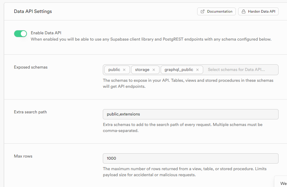The height and width of the screenshot is (187, 287).
Task: Select the public schema chip label
Action: point(114,70)
